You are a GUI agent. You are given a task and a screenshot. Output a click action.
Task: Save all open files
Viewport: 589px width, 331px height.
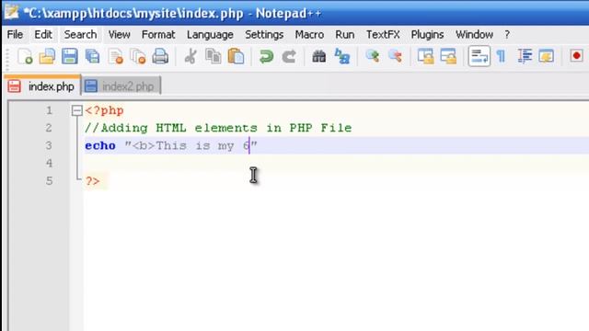[92, 57]
